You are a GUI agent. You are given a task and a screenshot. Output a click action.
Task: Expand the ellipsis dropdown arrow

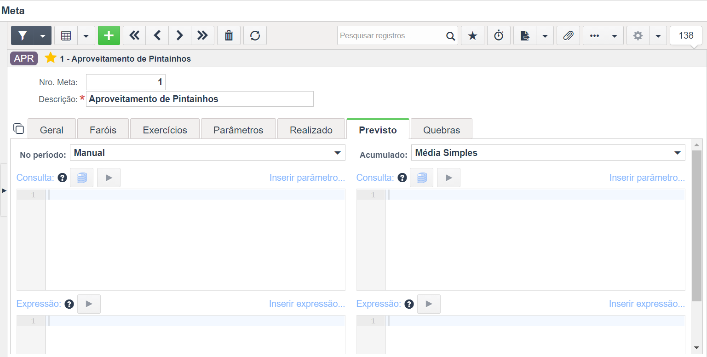[x=615, y=35]
